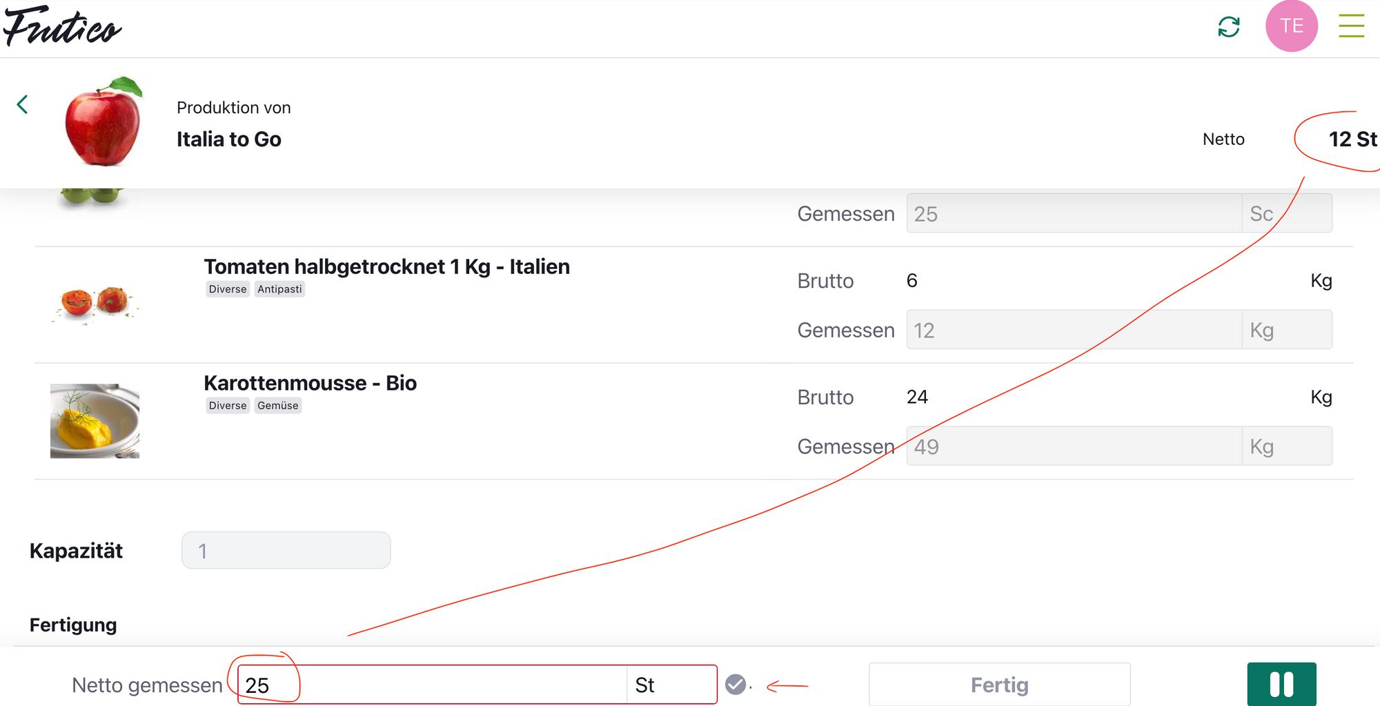Click the Gemüse tag
1380x706 pixels.
tap(277, 406)
